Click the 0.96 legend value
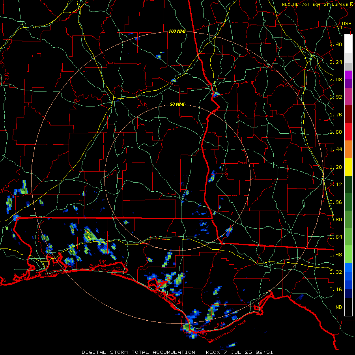Viewport: 355px width, 355px height. click(336, 202)
